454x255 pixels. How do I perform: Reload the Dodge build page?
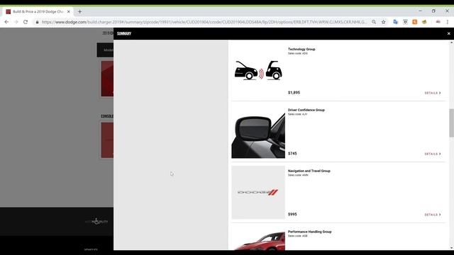[x=26, y=22]
